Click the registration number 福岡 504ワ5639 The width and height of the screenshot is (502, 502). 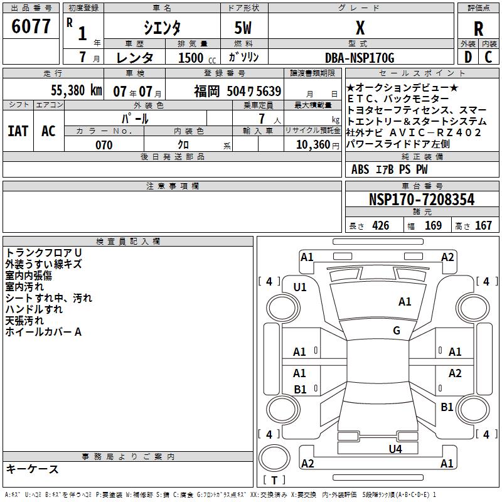[238, 91]
